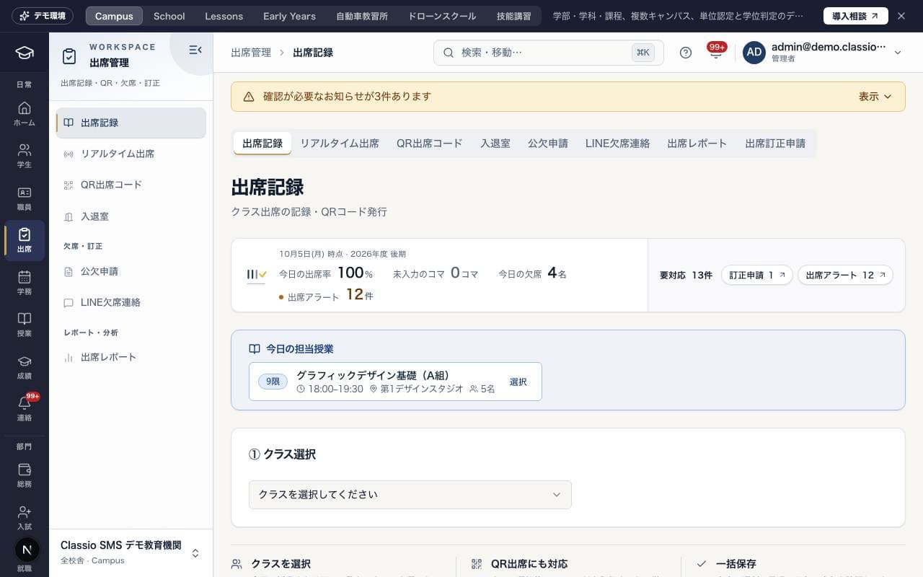The image size is (923, 577).
Task: Expand the 表示 notice banner
Action: 875,97
